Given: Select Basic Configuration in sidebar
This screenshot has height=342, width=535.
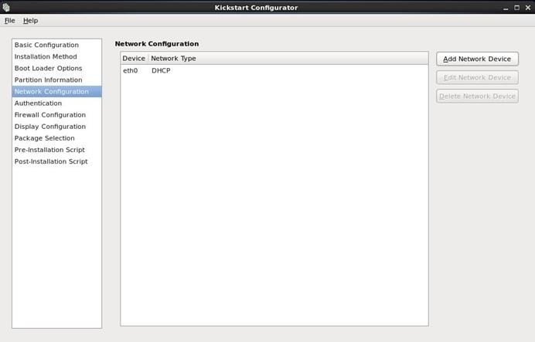Looking at the screenshot, I should click(x=56, y=45).
